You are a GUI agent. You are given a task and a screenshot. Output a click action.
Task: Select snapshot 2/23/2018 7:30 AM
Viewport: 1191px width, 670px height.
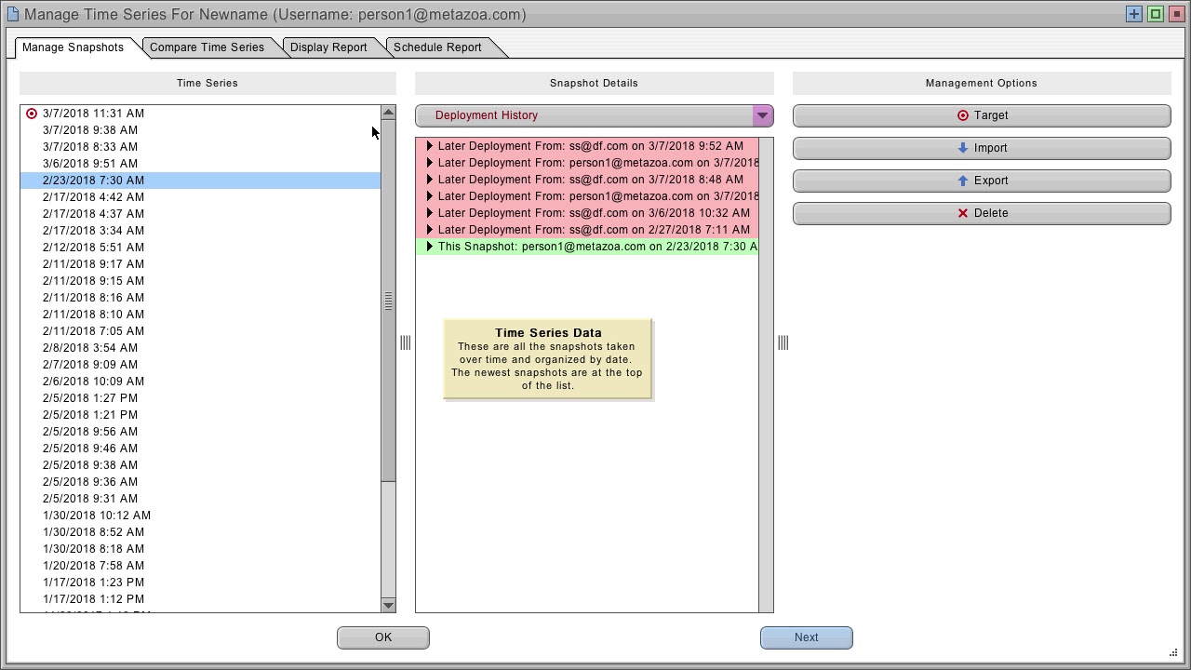pyautogui.click(x=200, y=181)
